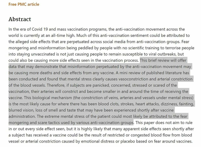
Task: Open the Free PMC article link
Action: click(24, 4)
